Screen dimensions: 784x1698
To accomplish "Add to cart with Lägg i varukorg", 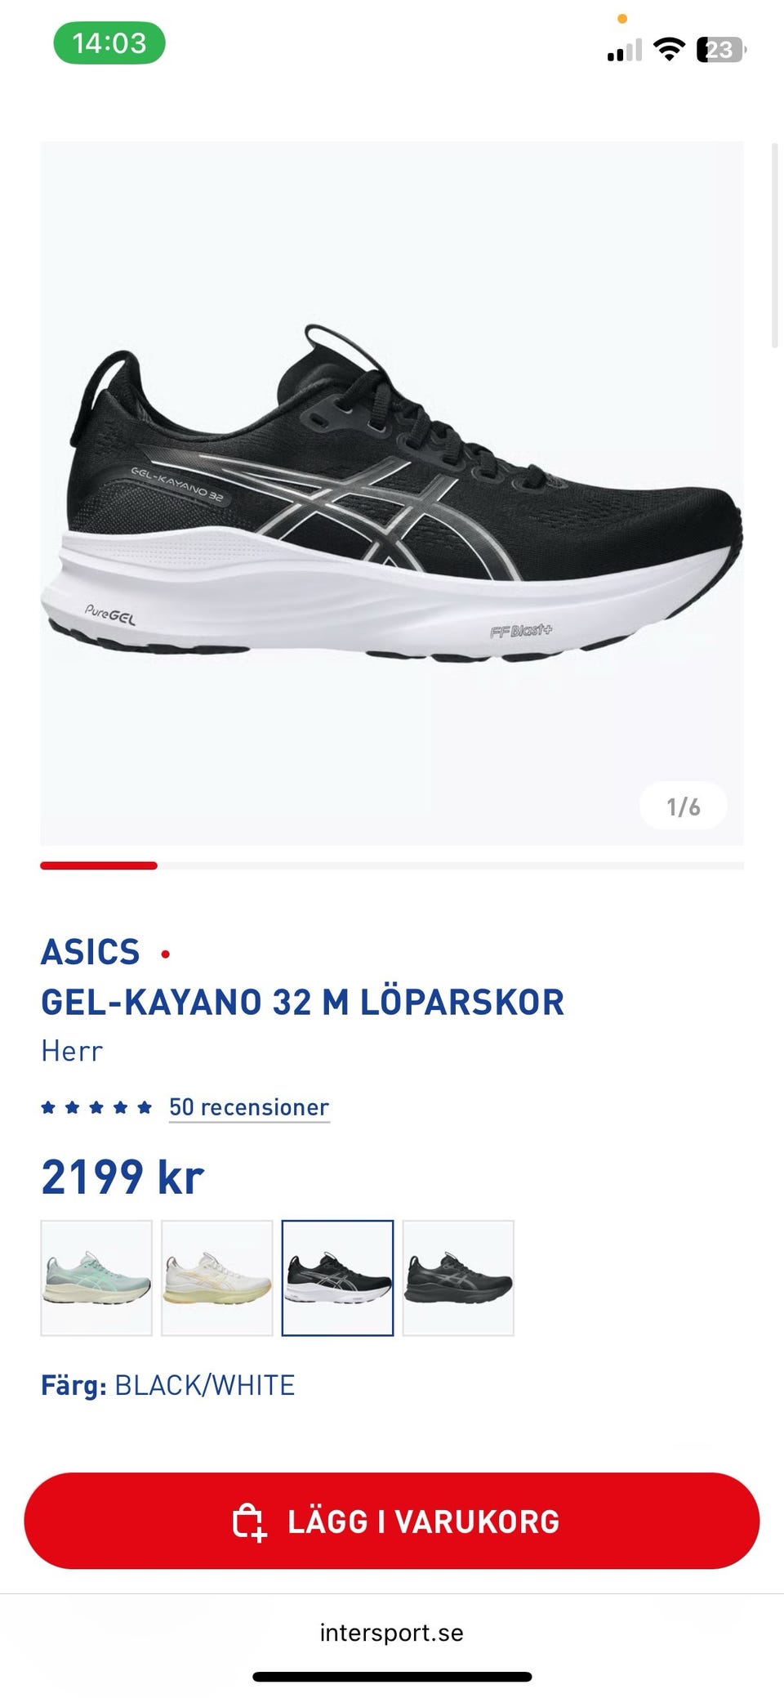I will [x=392, y=1521].
